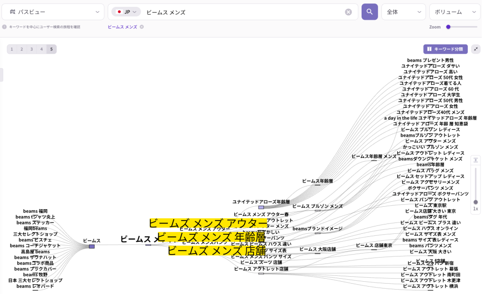Click the ビームス 大阪 大きい keyword
This screenshot has width=482, height=296.
430,252
